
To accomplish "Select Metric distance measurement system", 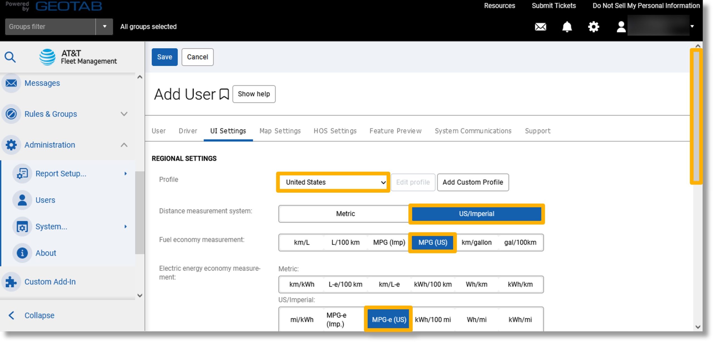I will point(345,214).
